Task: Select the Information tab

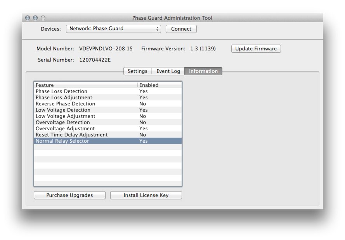Action: [x=203, y=71]
